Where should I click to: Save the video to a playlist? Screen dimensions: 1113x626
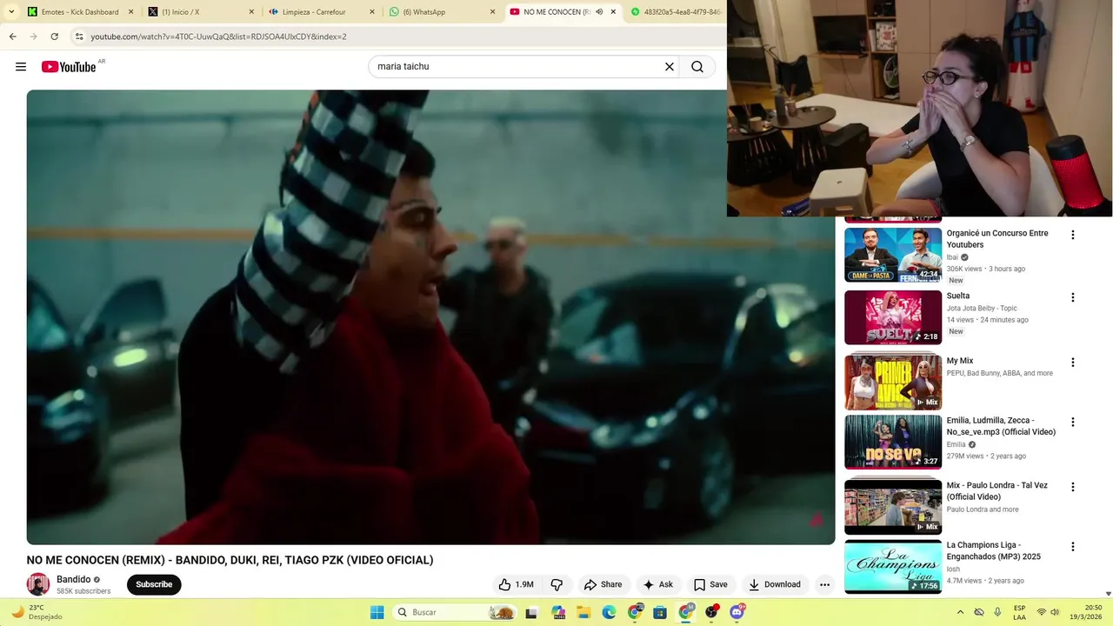click(710, 584)
